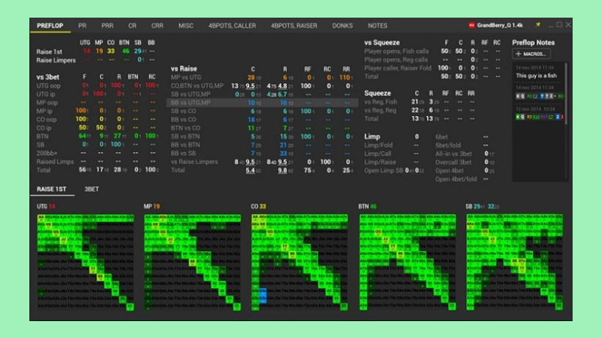Click the UTG 14 range chart
This screenshot has width=602, height=338.
pos(85,262)
